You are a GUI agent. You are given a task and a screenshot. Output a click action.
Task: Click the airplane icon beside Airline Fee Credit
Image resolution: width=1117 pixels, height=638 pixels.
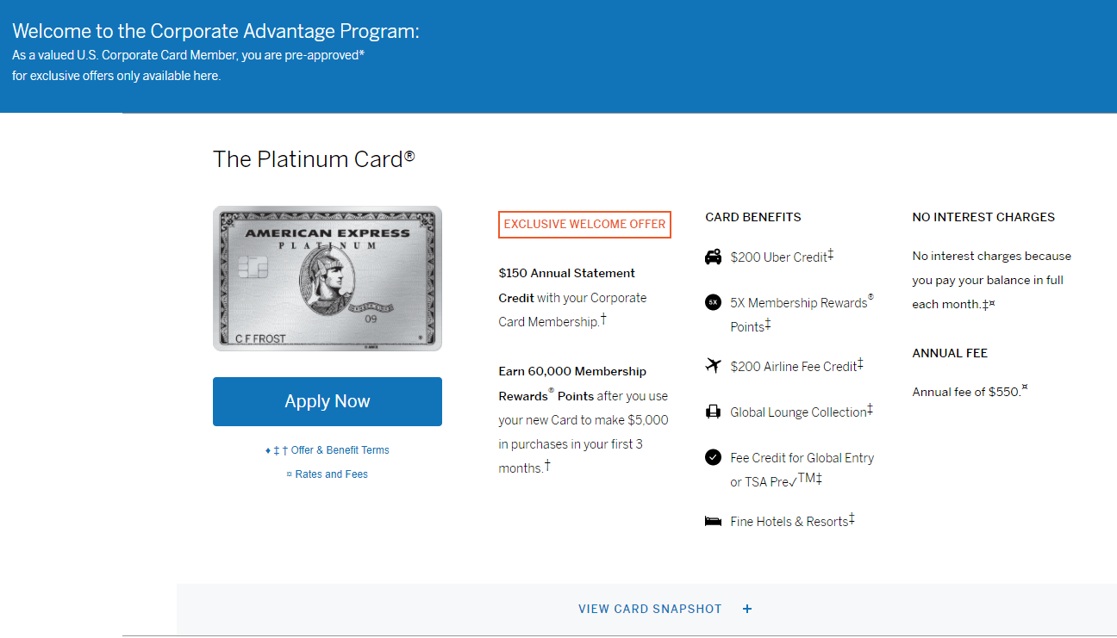click(713, 366)
